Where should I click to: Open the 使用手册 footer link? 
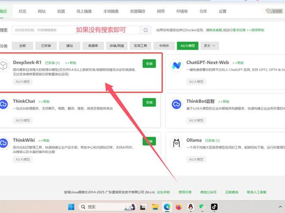coord(185,192)
